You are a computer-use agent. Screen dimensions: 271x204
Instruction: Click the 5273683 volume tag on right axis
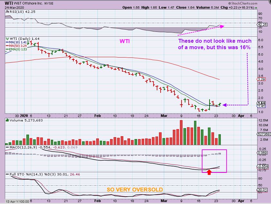[x=264, y=134]
